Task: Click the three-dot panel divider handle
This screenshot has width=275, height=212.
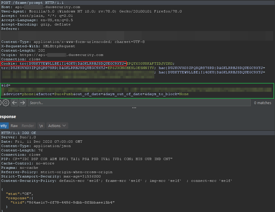Action: point(134,108)
